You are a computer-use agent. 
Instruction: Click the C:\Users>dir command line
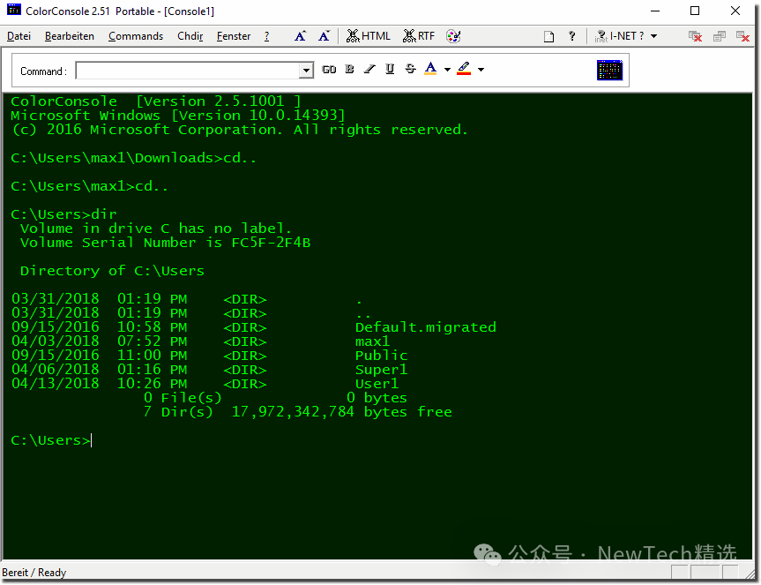[63, 214]
